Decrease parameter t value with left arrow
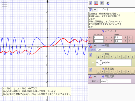 [x=107, y=37]
